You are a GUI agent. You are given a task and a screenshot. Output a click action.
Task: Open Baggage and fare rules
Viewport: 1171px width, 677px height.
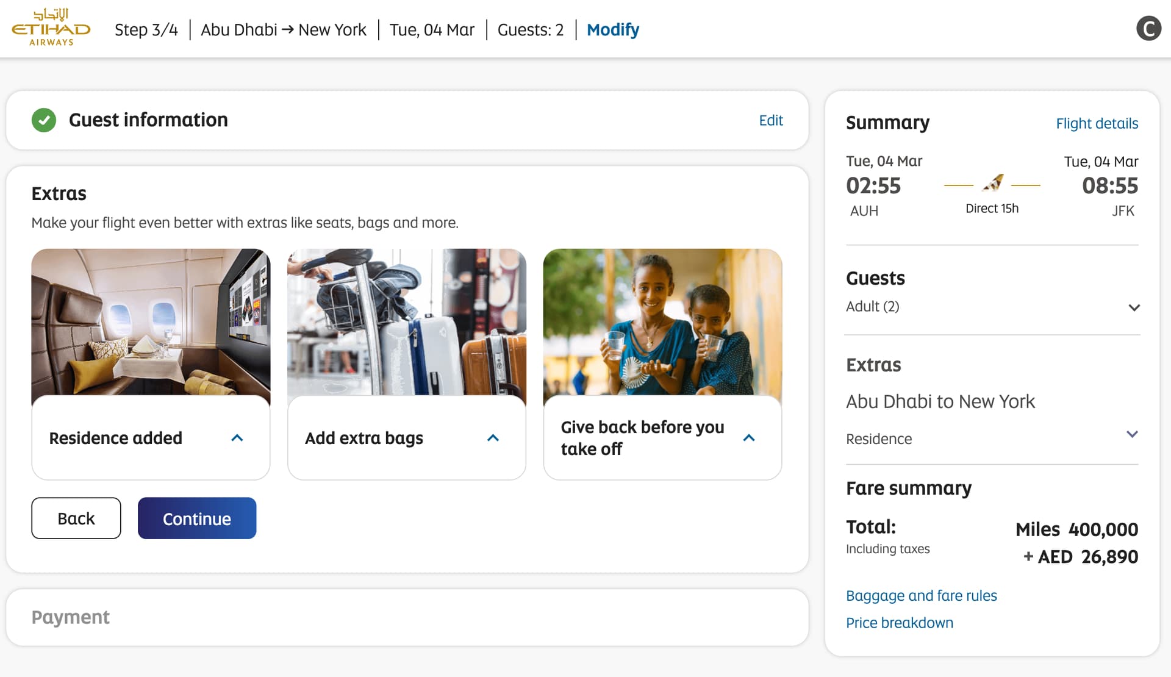pos(921,595)
